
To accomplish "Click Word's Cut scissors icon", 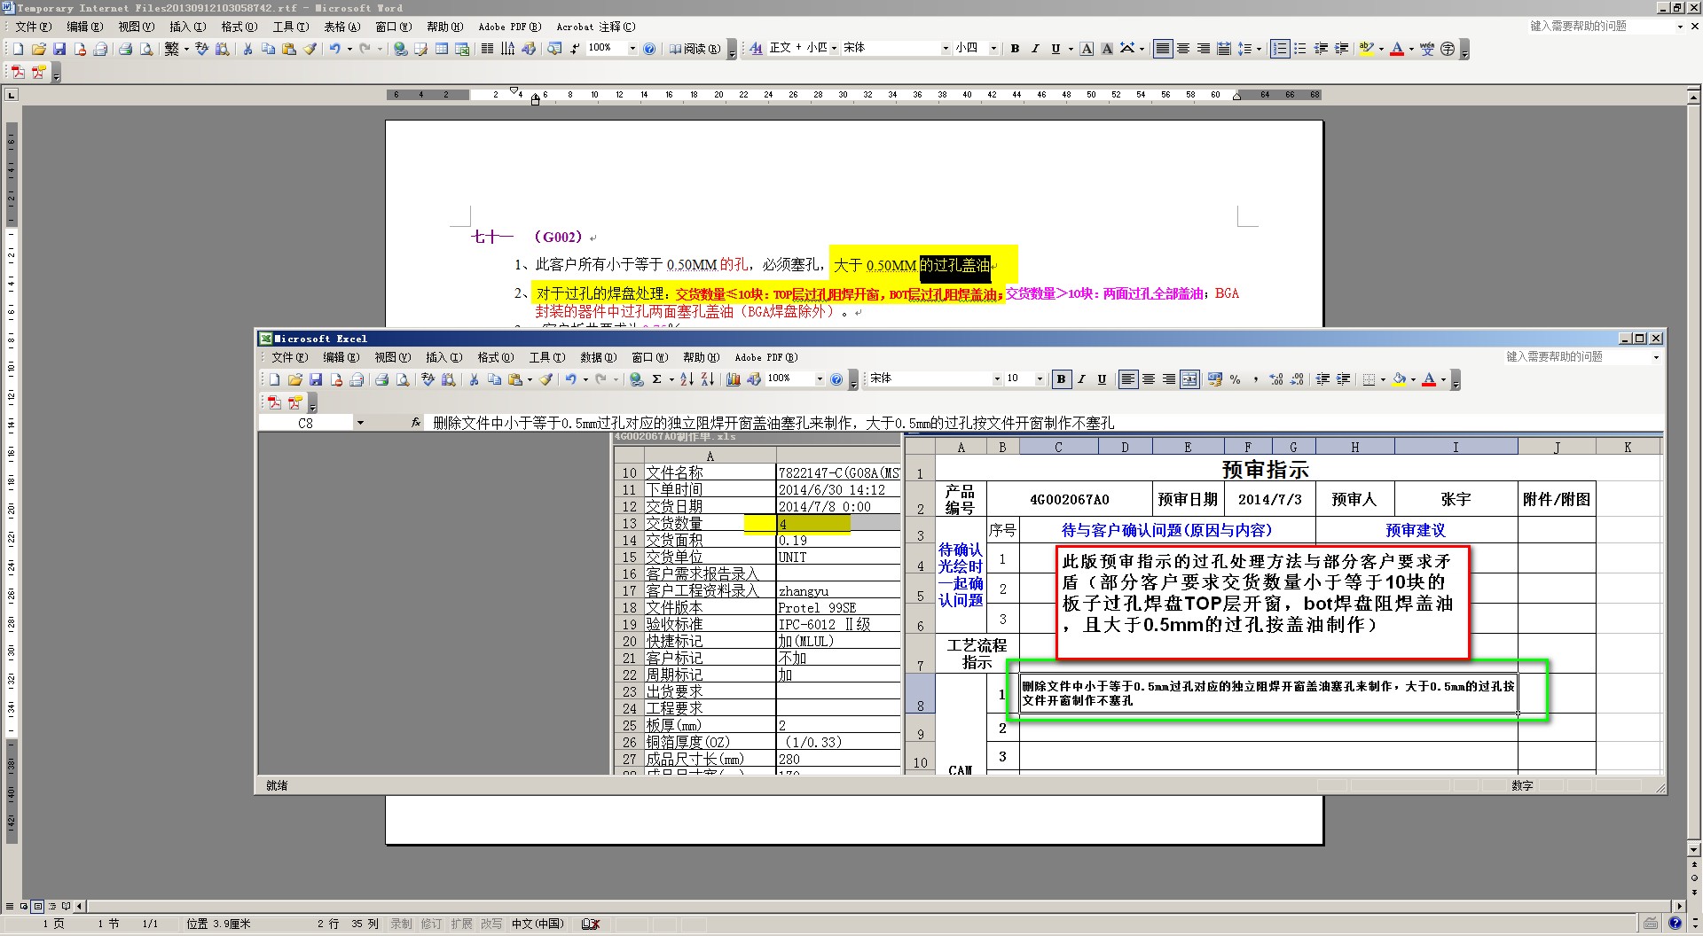I will pos(247,49).
